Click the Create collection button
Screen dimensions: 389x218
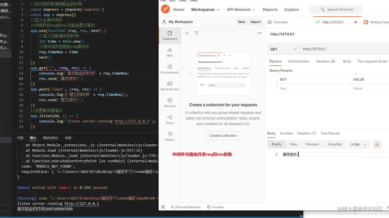223,136
